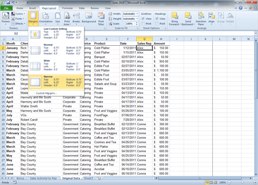
Task: Expand the Sheet Options dialog launcher
Action: click(165, 28)
